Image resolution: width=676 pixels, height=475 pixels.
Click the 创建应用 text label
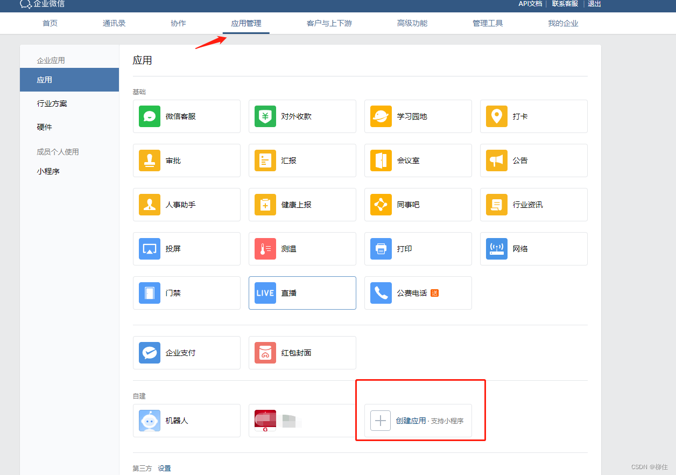point(411,421)
